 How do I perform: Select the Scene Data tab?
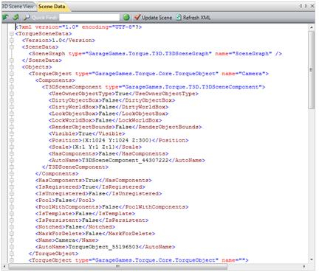pyautogui.click(x=52, y=7)
